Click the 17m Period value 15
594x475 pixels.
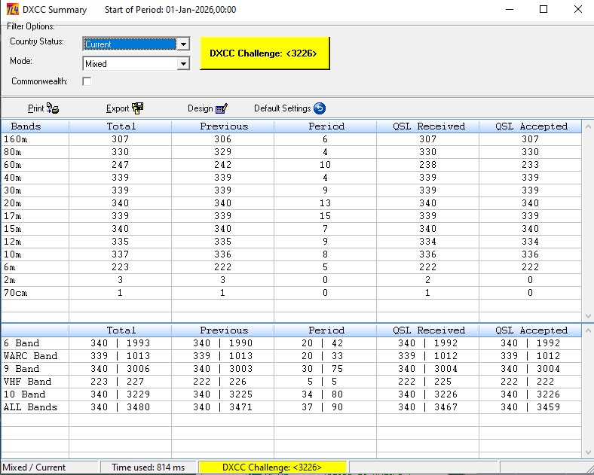pos(325,216)
